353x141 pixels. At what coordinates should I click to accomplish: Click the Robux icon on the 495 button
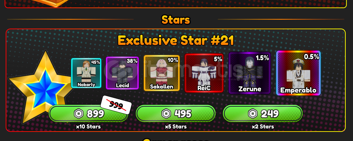(166, 114)
